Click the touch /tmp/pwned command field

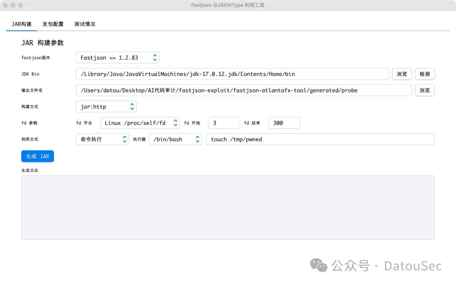pos(320,139)
